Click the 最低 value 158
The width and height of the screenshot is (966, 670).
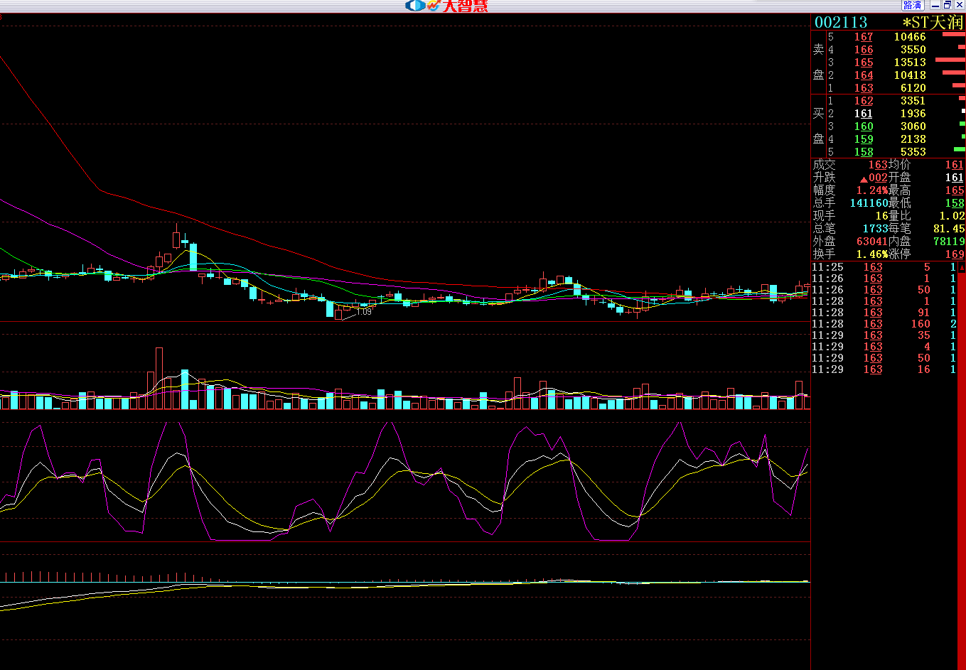pyautogui.click(x=955, y=203)
